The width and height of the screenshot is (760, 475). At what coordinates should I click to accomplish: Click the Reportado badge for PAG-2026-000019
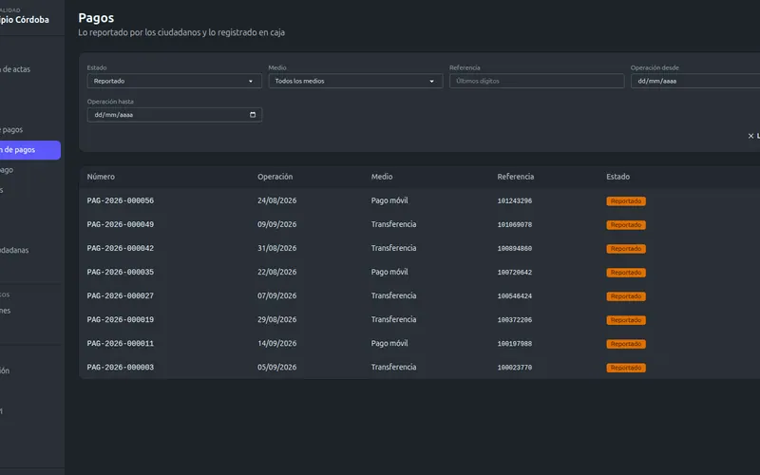coord(626,320)
